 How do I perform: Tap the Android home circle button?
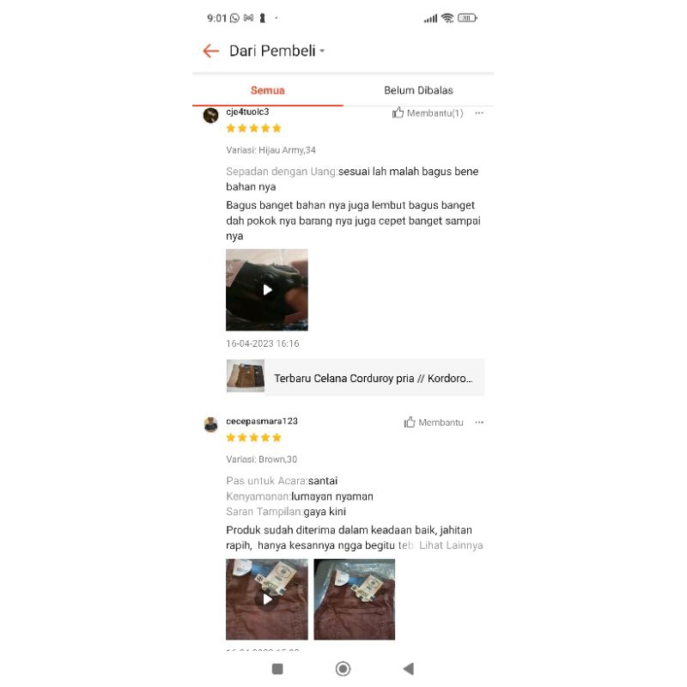[x=343, y=669]
